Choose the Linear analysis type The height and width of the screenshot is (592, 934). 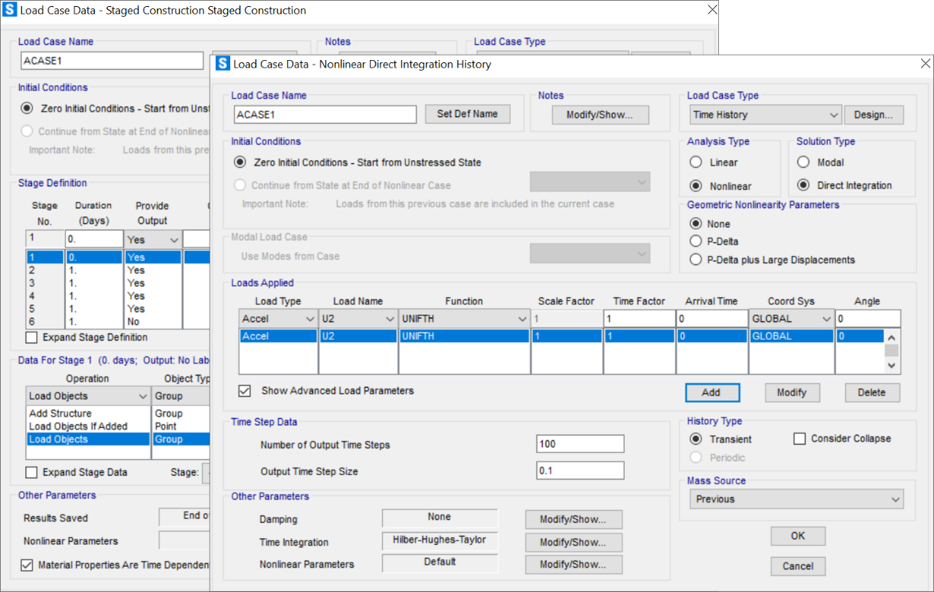click(695, 163)
